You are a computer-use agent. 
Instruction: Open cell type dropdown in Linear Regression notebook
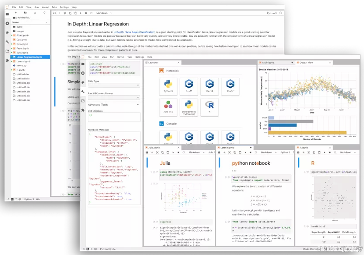coord(104,13)
